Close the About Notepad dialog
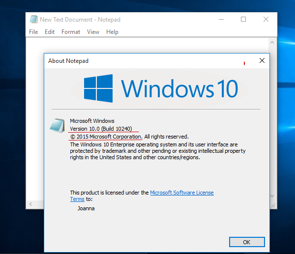Image resolution: width=295 pixels, height=254 pixels. tap(262, 60)
